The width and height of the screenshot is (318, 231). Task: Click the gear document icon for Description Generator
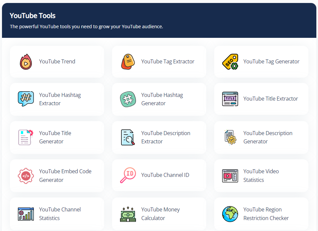click(230, 137)
